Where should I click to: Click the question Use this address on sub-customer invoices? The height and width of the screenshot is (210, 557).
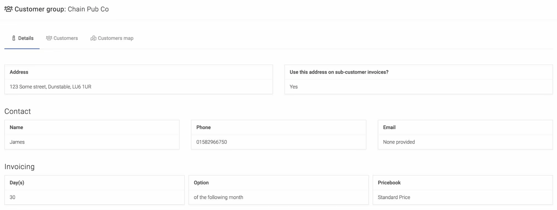pyautogui.click(x=339, y=72)
